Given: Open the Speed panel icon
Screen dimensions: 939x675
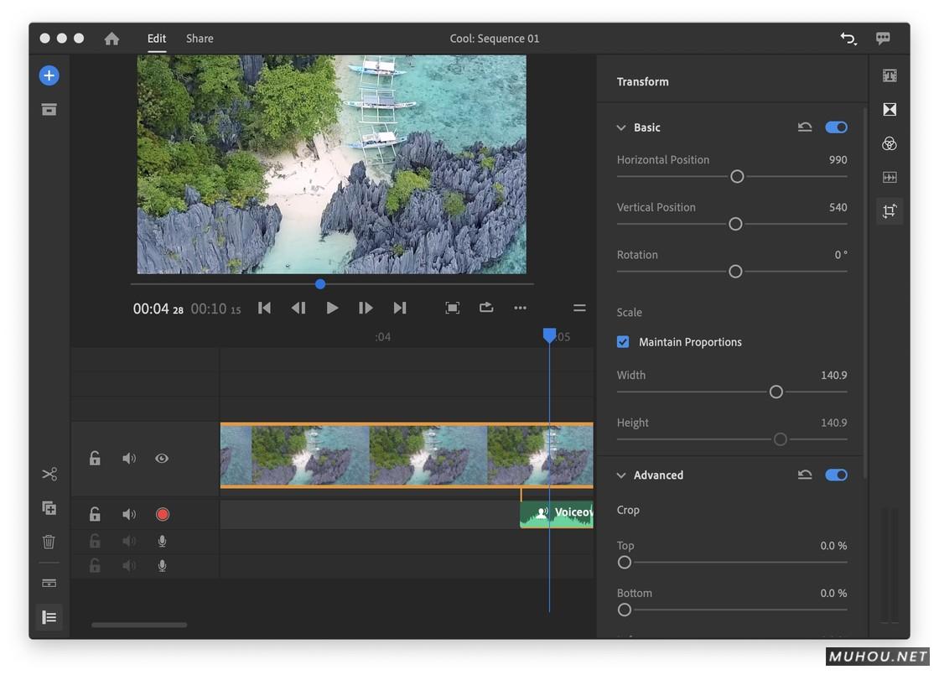Looking at the screenshot, I should coord(890,177).
